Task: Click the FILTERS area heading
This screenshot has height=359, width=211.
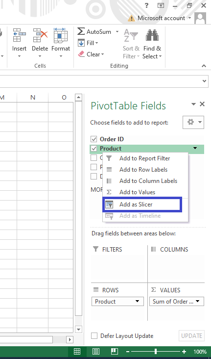Action: (x=112, y=249)
